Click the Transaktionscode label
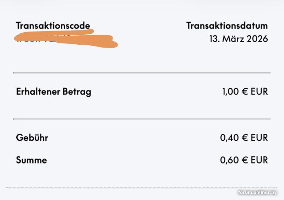284x200 pixels. click(53, 26)
